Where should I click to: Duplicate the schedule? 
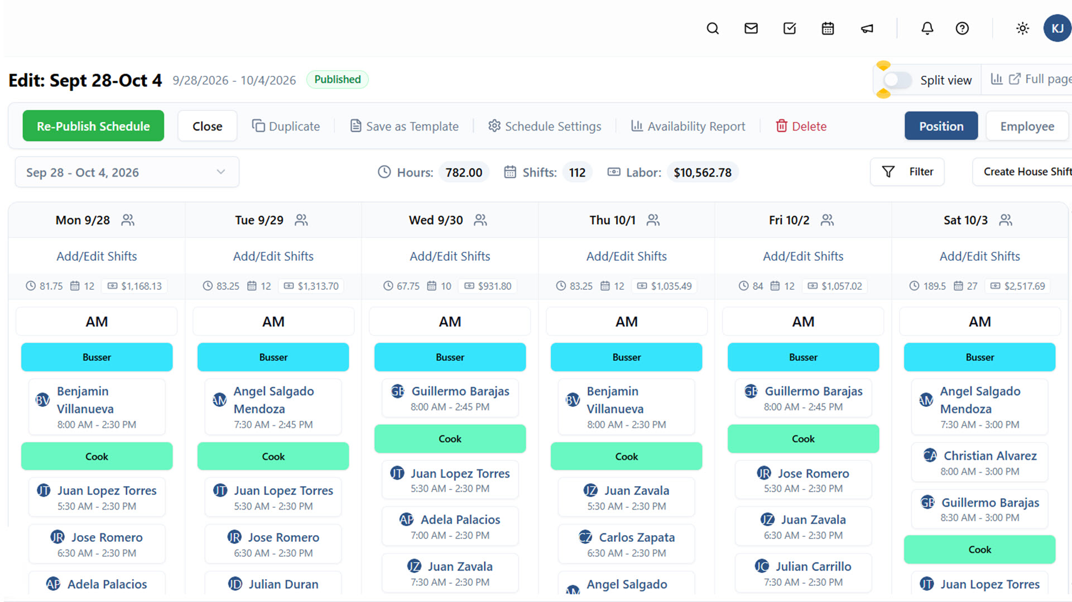[x=286, y=126]
